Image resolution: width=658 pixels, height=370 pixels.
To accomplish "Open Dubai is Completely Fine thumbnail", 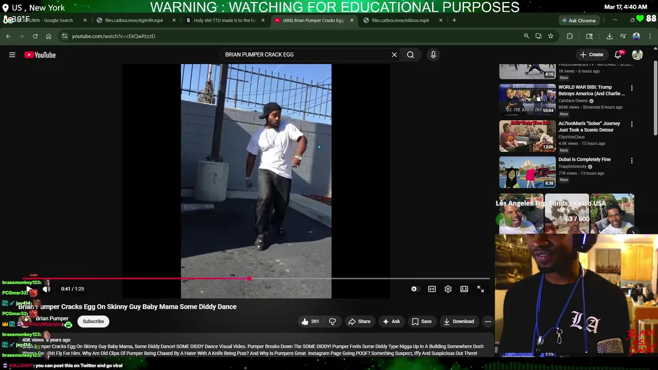I will [527, 172].
